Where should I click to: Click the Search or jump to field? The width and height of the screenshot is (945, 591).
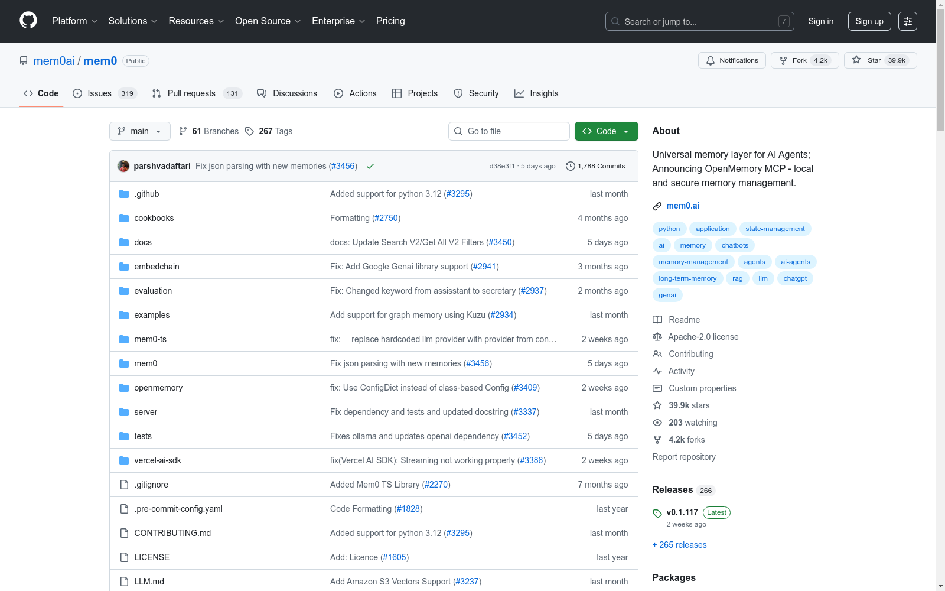(700, 21)
